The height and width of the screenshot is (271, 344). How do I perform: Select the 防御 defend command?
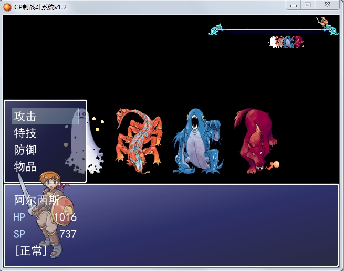[x=25, y=150]
